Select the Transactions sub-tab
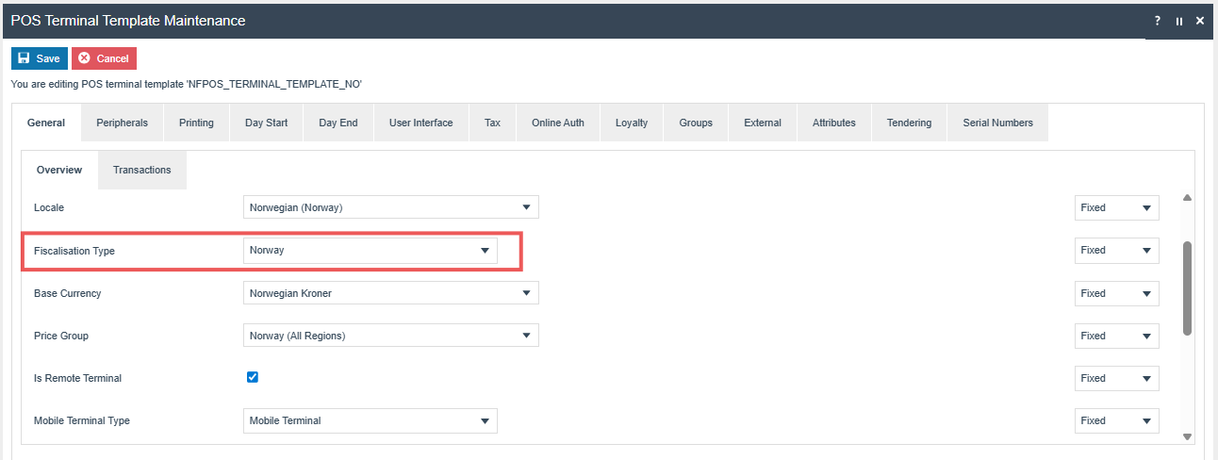1218x460 pixels. [142, 170]
